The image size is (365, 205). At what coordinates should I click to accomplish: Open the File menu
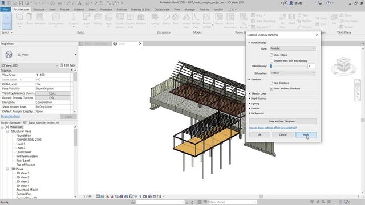pos(5,9)
